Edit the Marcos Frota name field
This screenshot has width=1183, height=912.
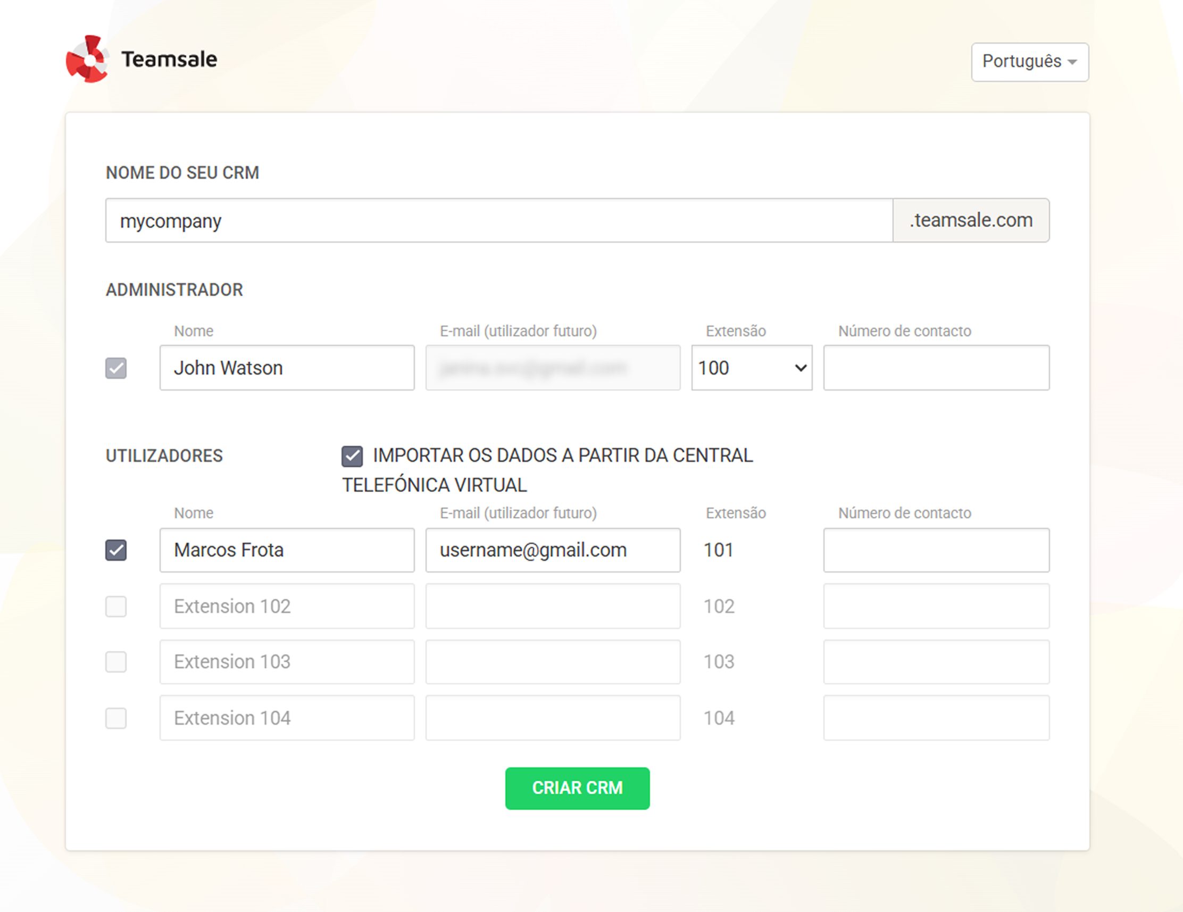pos(287,550)
